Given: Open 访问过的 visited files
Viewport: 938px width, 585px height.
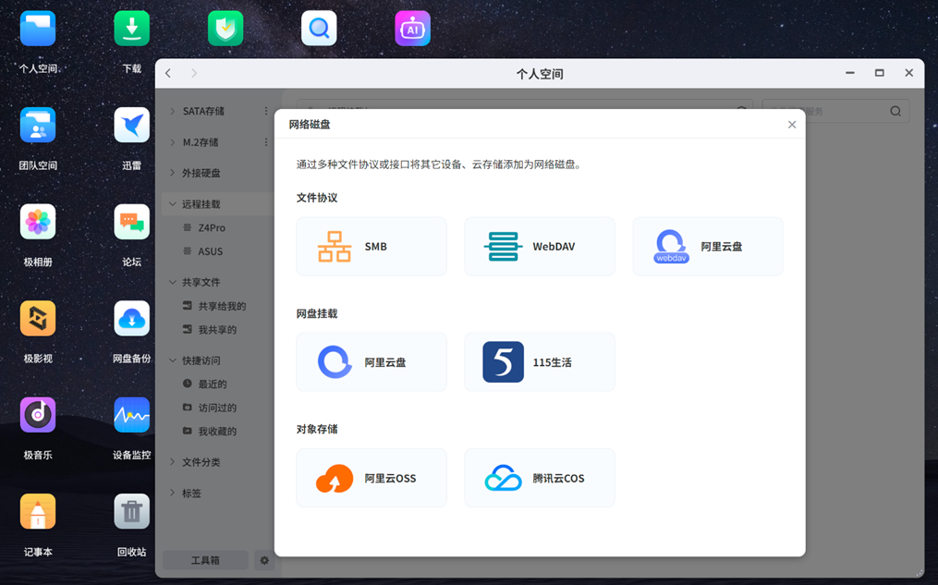Looking at the screenshot, I should point(218,408).
